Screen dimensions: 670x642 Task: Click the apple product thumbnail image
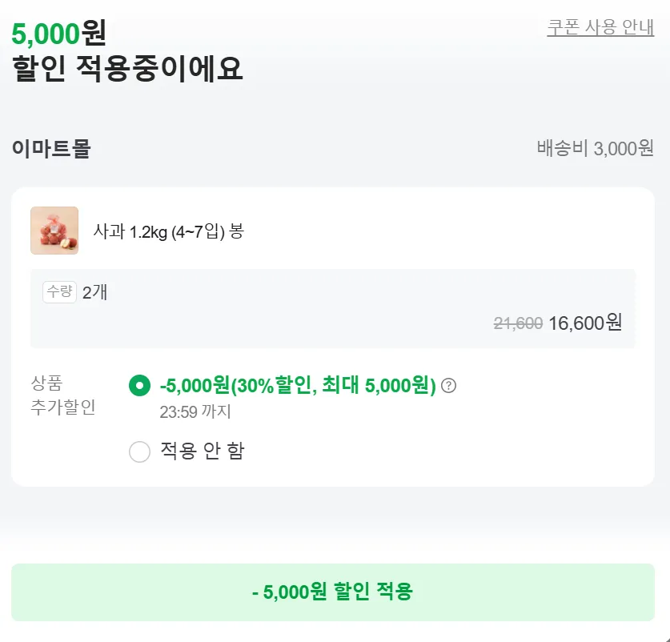point(54,231)
